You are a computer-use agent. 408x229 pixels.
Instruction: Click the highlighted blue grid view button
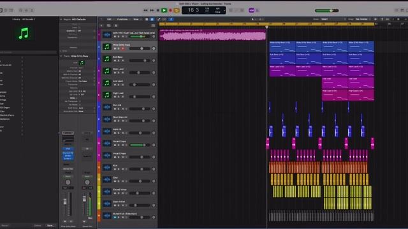pos(152,19)
